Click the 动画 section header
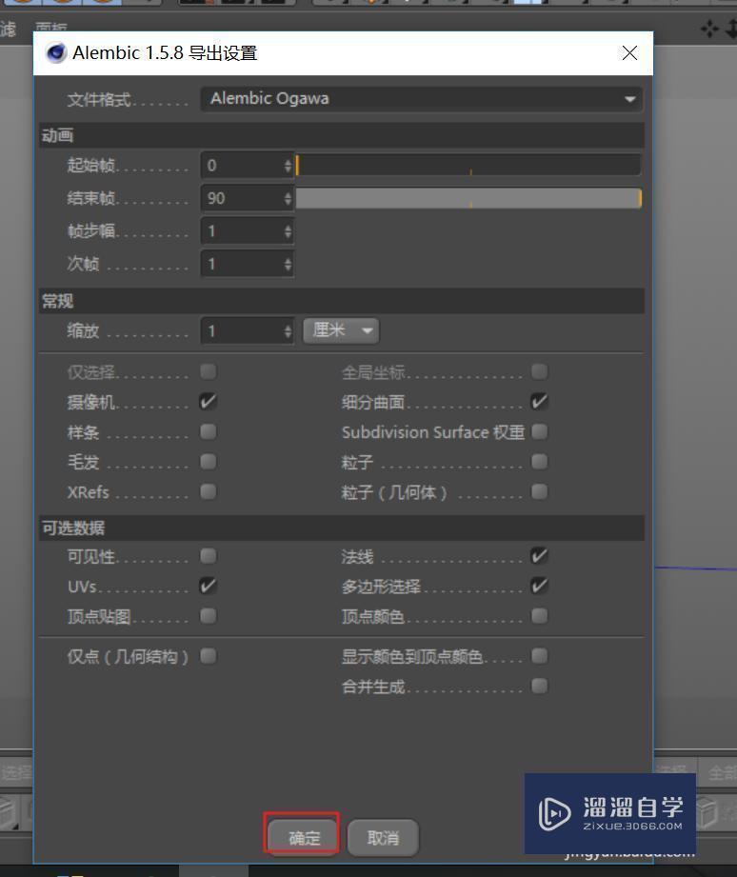Viewport: 737px width, 877px height. 342,135
